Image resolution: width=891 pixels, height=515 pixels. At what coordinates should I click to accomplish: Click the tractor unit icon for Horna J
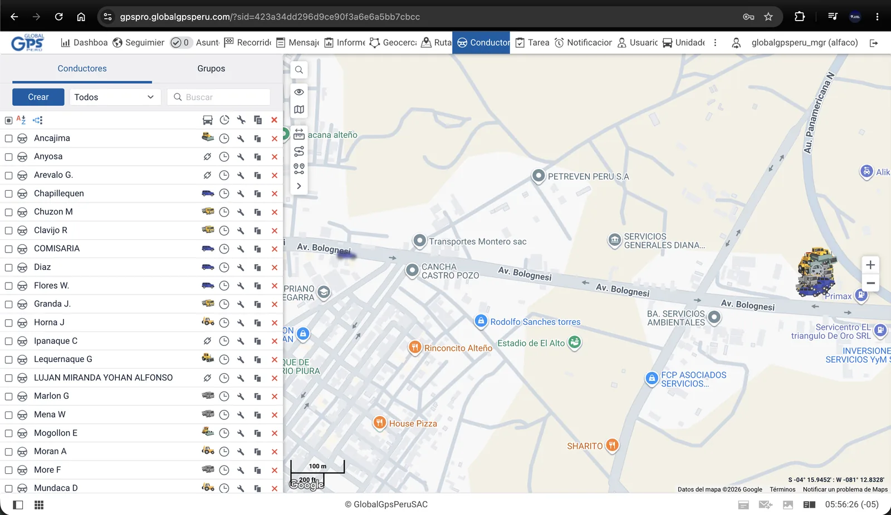[x=208, y=322]
